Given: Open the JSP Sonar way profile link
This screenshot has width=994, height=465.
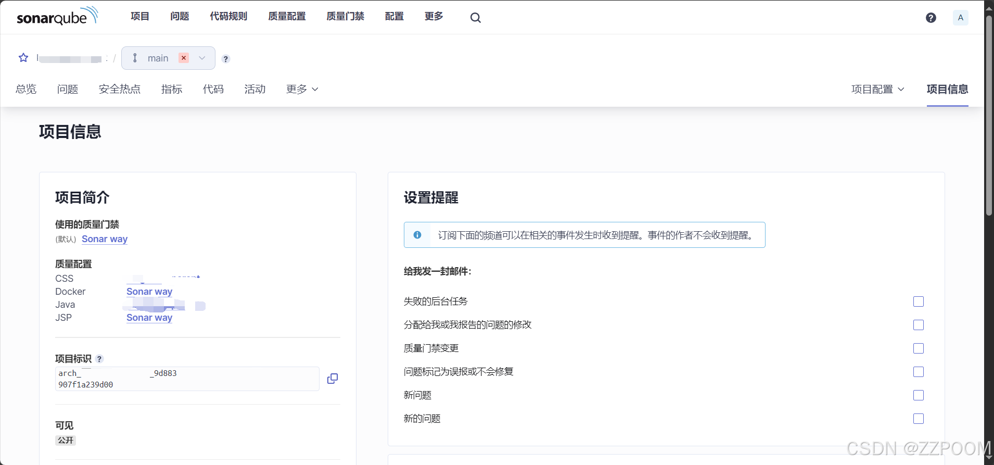Looking at the screenshot, I should click(x=149, y=318).
